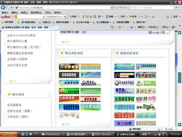Select the 宜蘭縣金岳國民小學 browser tab

click(x=27, y=28)
